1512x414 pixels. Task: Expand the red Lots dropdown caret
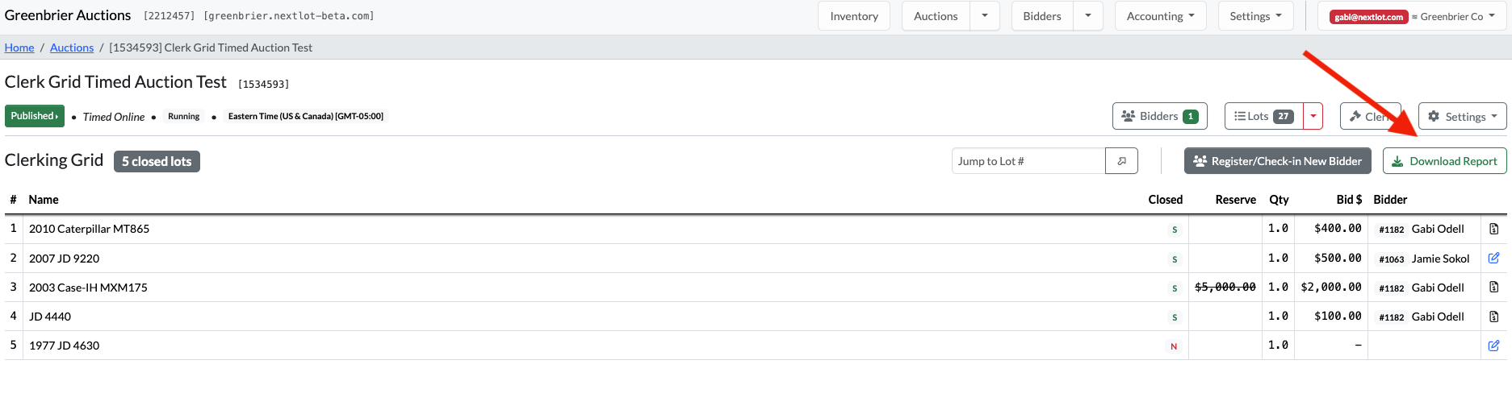tap(1313, 116)
